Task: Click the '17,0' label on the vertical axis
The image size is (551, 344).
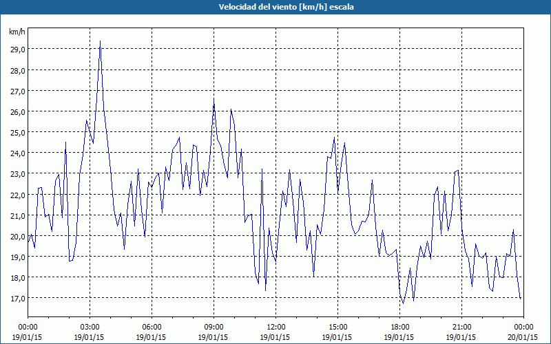Action: [x=18, y=299]
